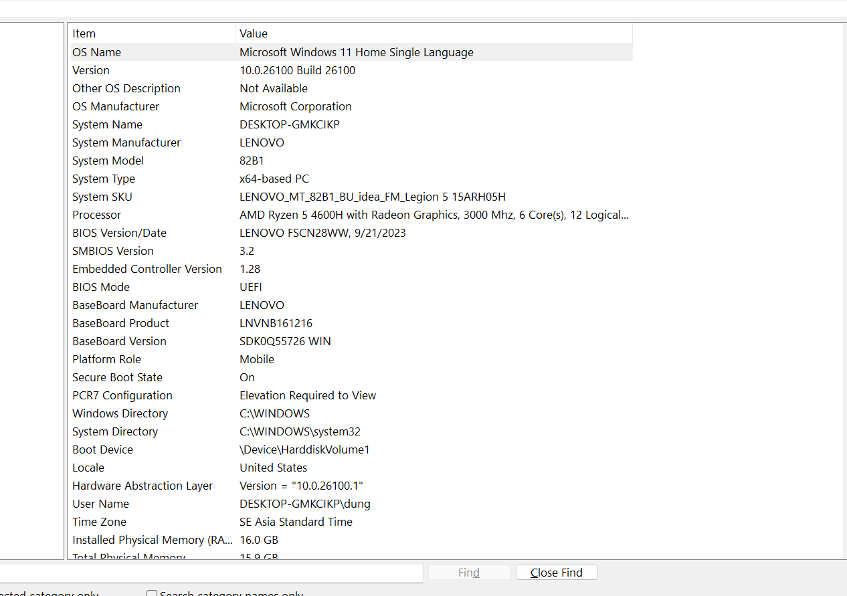Click the SDK0Q55726 WIN value

285,341
